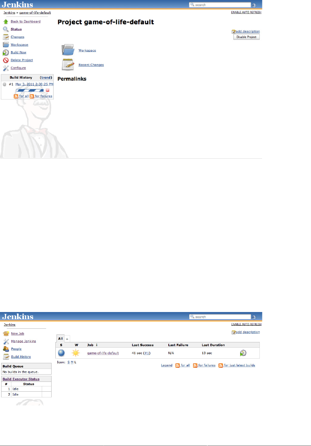Open the New Job link

17,333
